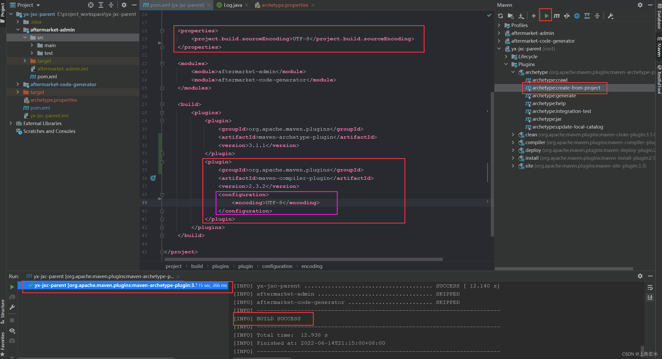Image resolution: width=662 pixels, height=359 pixels.
Task: Locate opened file in Project tree
Action: coord(91,5)
